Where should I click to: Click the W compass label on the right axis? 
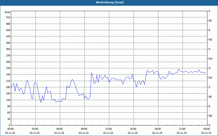[x=210, y=68]
